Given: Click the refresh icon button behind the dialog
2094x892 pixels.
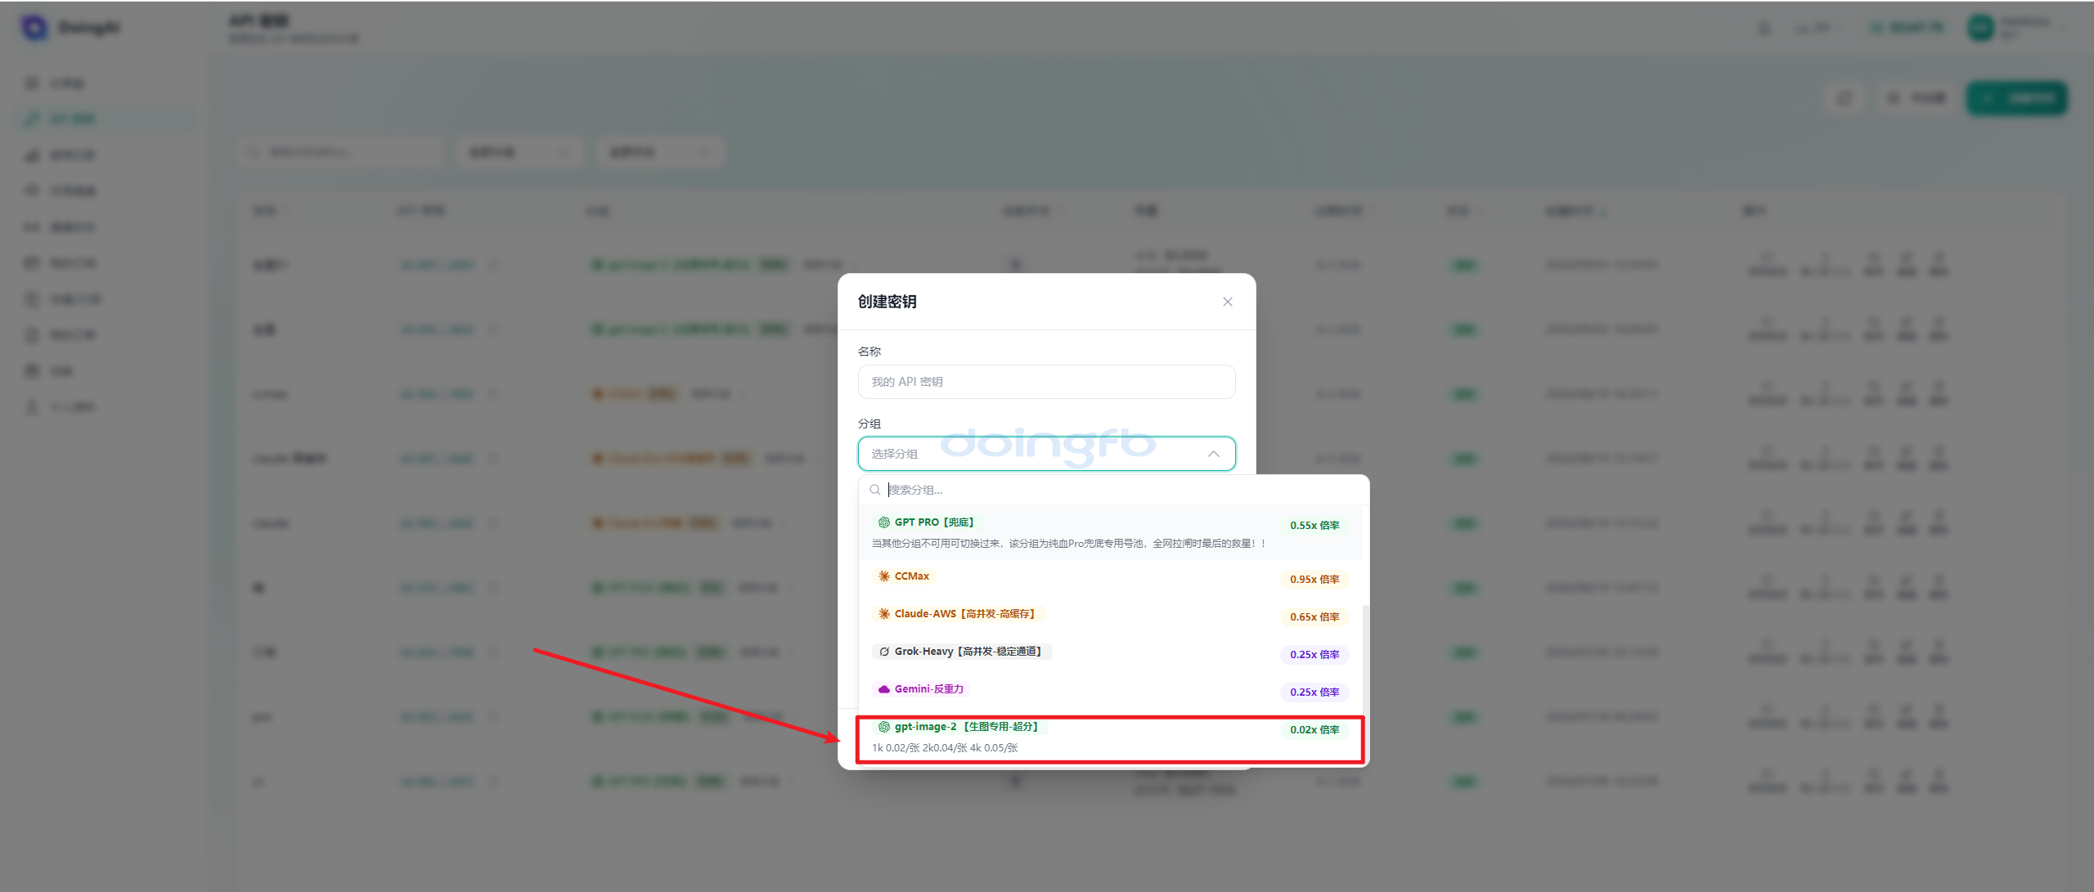Looking at the screenshot, I should tap(1845, 99).
